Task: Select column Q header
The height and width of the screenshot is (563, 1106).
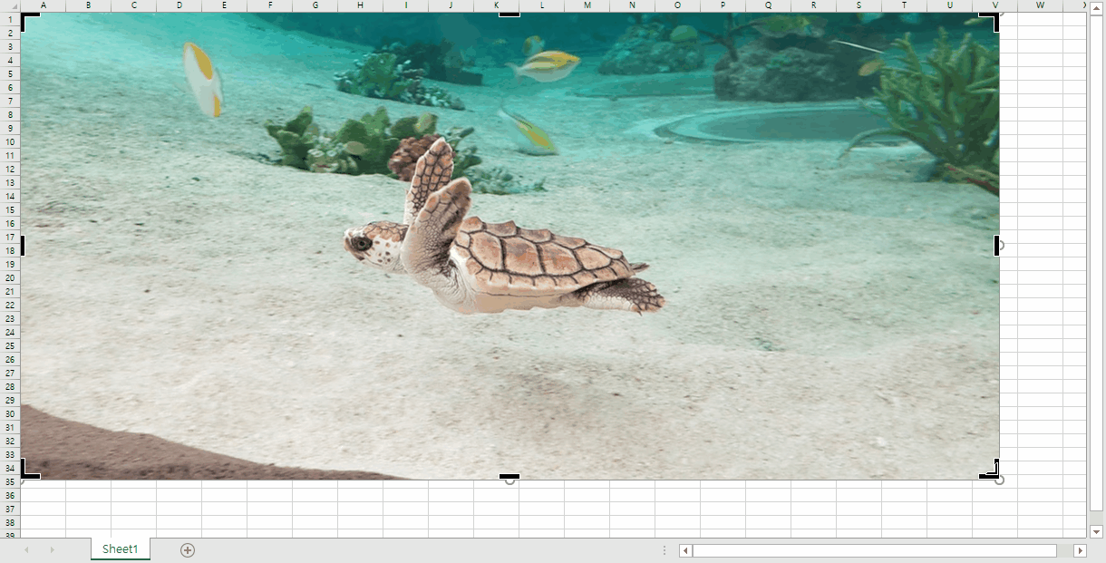Action: point(769,5)
